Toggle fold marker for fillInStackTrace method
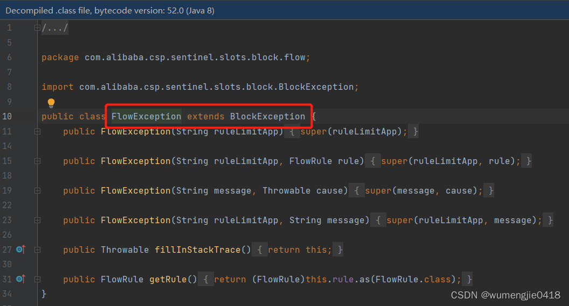569x306 pixels. [37, 250]
